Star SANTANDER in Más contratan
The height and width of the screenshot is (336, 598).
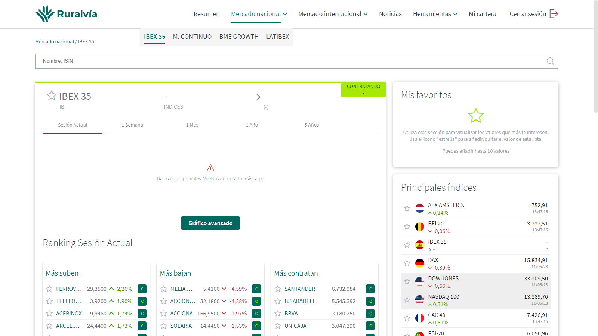(278, 289)
